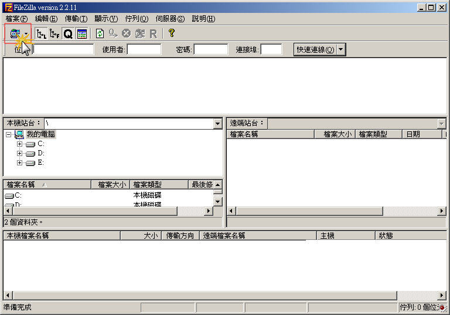450x315 pixels.
Task: Open the 遠端站台 path dropdown
Action: click(441, 124)
